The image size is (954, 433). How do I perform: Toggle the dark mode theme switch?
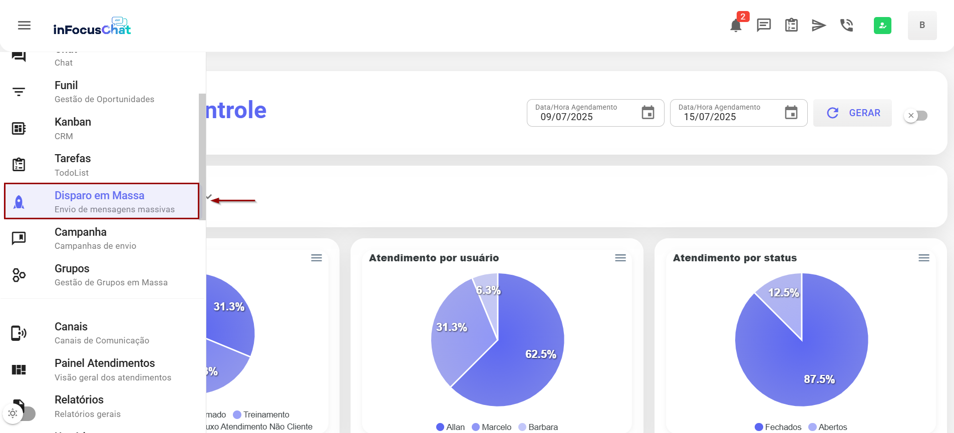[20, 413]
